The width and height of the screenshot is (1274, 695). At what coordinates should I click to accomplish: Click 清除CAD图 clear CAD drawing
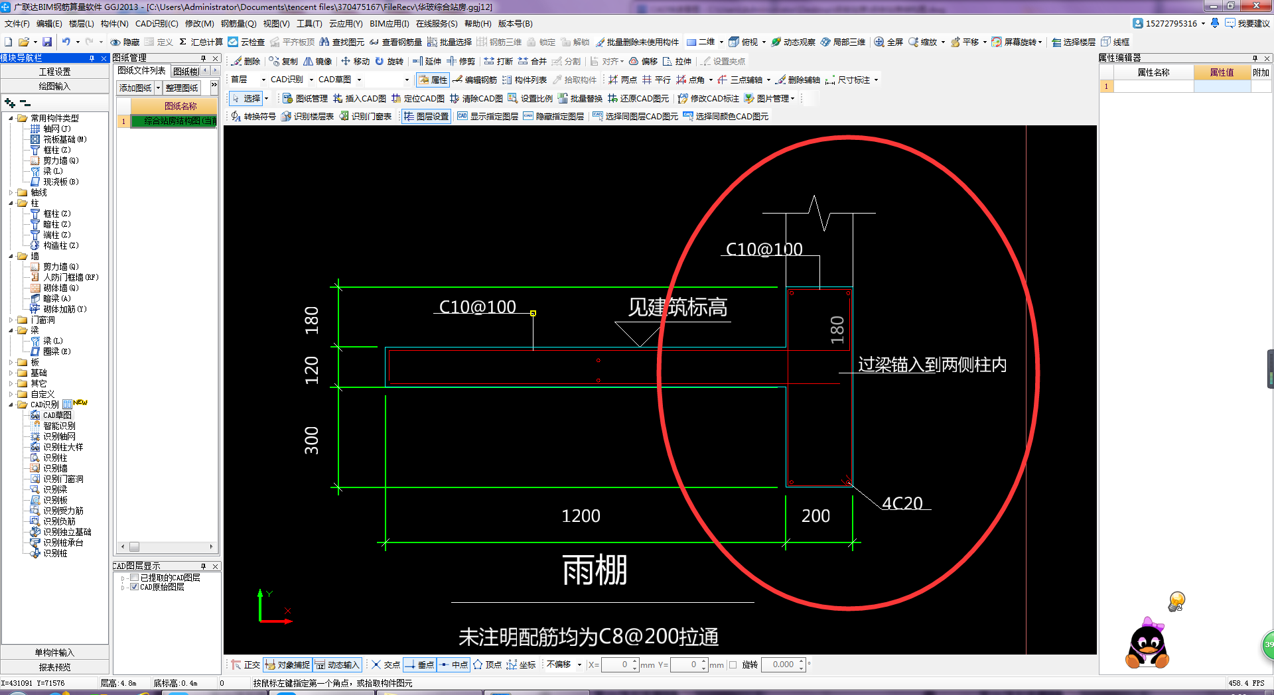[476, 98]
